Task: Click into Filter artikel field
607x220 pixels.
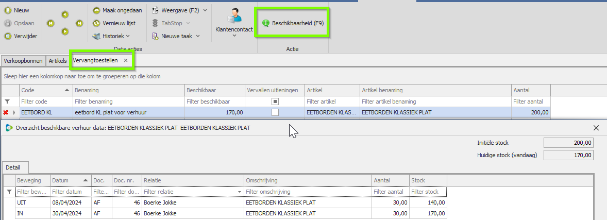Action: click(332, 101)
